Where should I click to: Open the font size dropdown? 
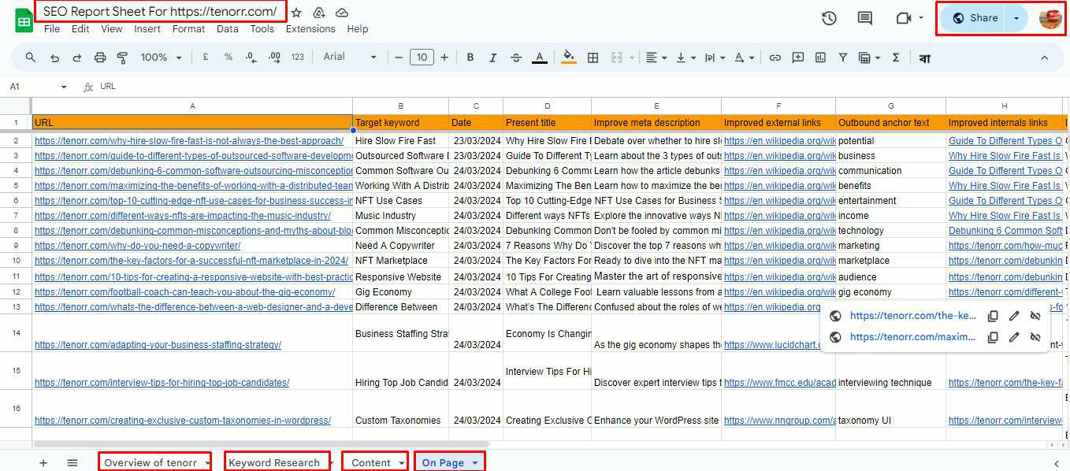(422, 57)
